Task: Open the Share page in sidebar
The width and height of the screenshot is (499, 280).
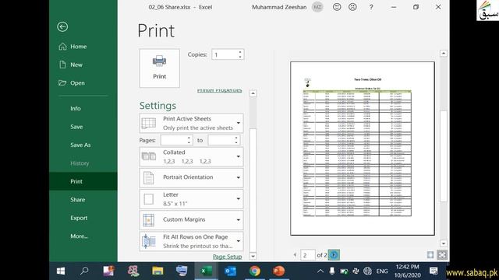Action: 78,200
